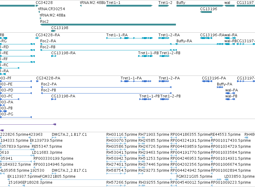Select the CG34228 gene label
The width and height of the screenshot is (255, 187).
tap(44, 3)
